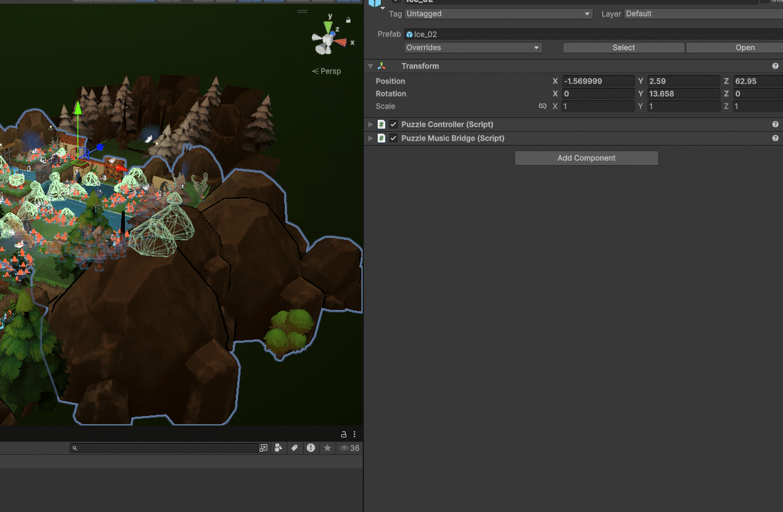Open help for Puzzle Music Bridge script
This screenshot has width=783, height=512.
coord(775,138)
